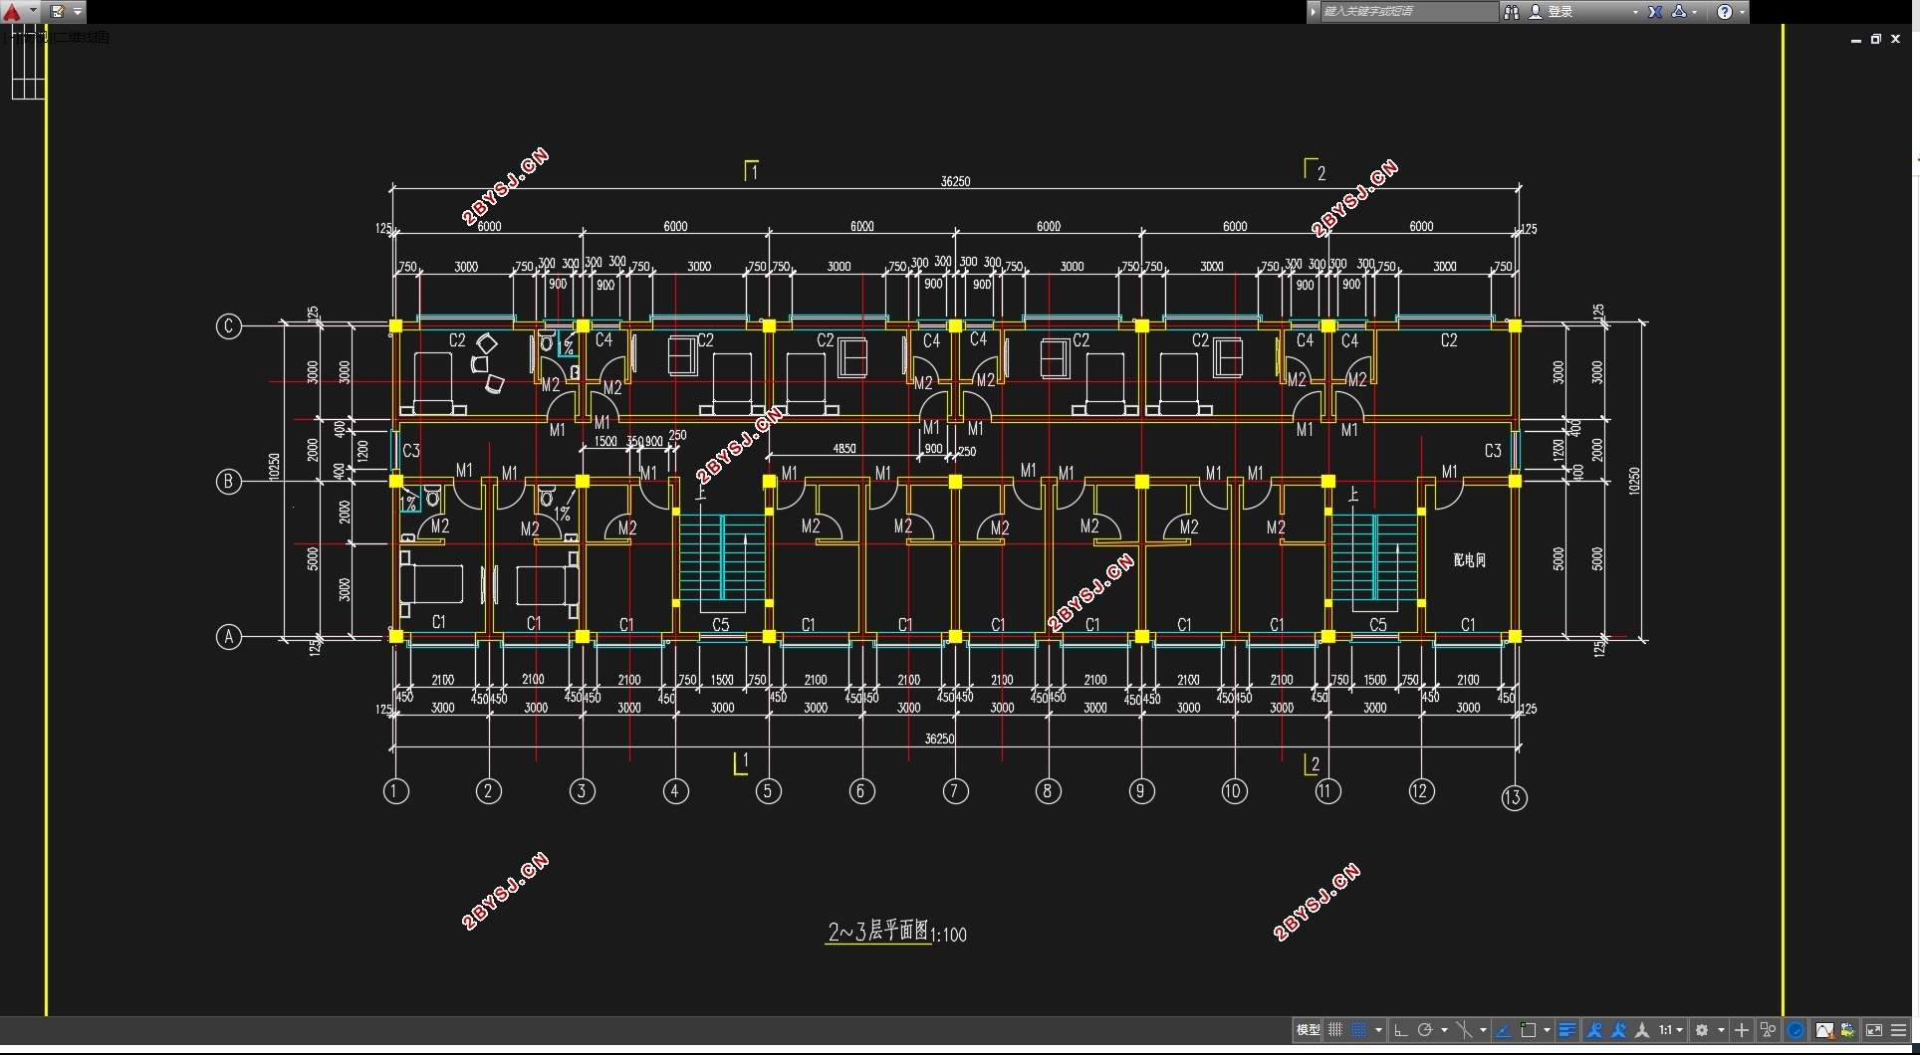Toggle clean screen icon
Screen dimensions: 1920x1055
pos(1873,1030)
